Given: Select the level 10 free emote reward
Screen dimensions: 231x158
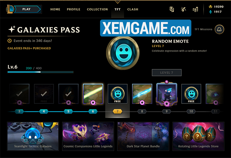Looking at the screenshot, I should click(x=191, y=94).
